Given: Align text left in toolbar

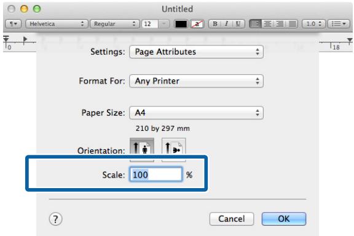Looking at the screenshot, I should point(255,24).
